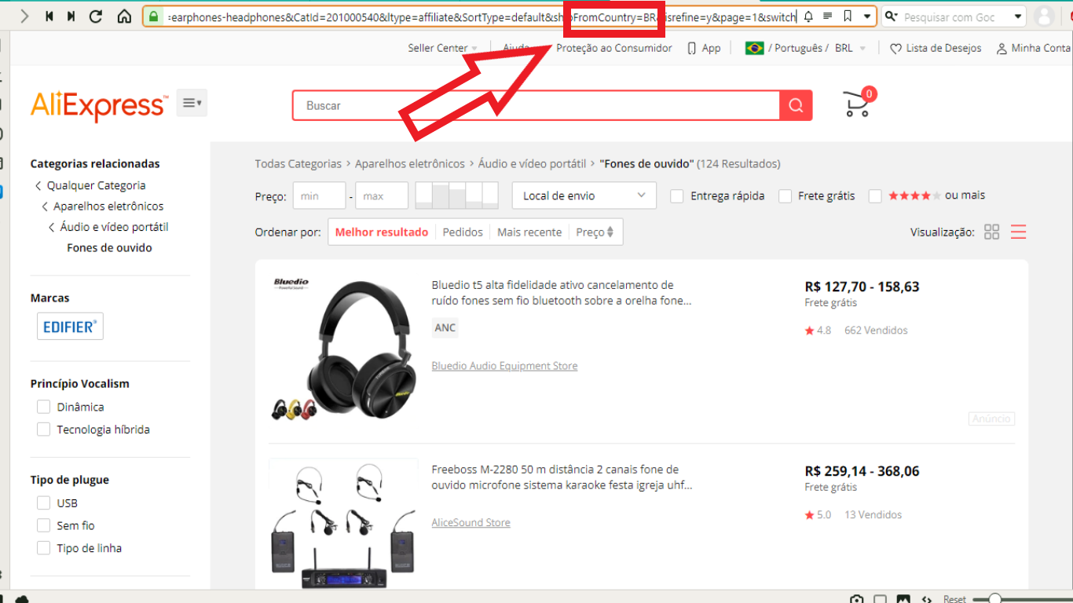Open the App phone icon link
Viewport: 1073px width, 603px height.
coord(704,48)
